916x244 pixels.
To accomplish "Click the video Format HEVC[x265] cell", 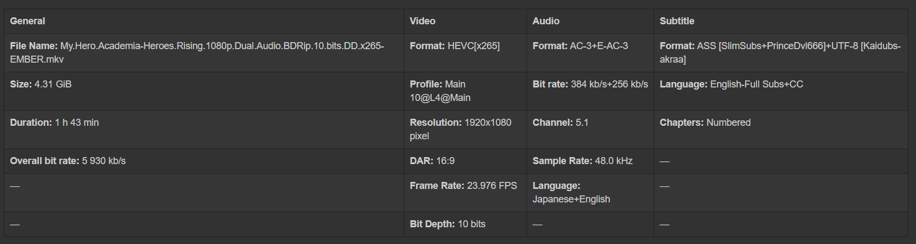I will point(455,46).
